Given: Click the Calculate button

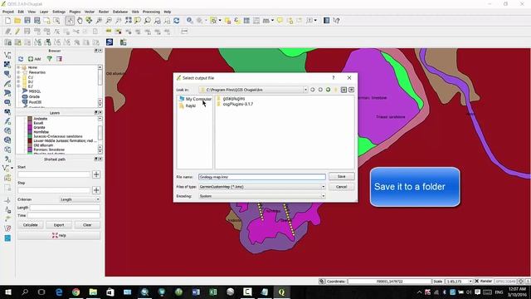Looking at the screenshot, I should coord(31,225).
